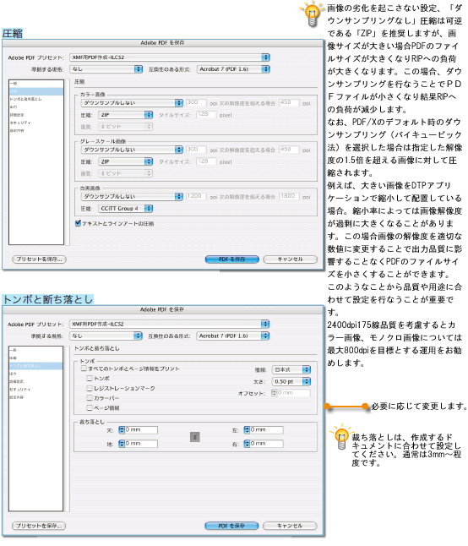Open standard (なし) dropdown in compression dialog
468x546 pixels.
tap(106, 69)
